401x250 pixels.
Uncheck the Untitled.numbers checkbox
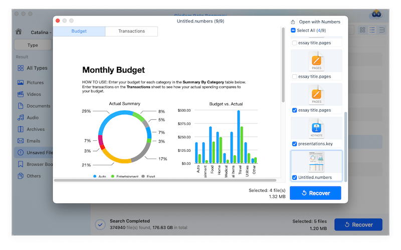pos(294,177)
